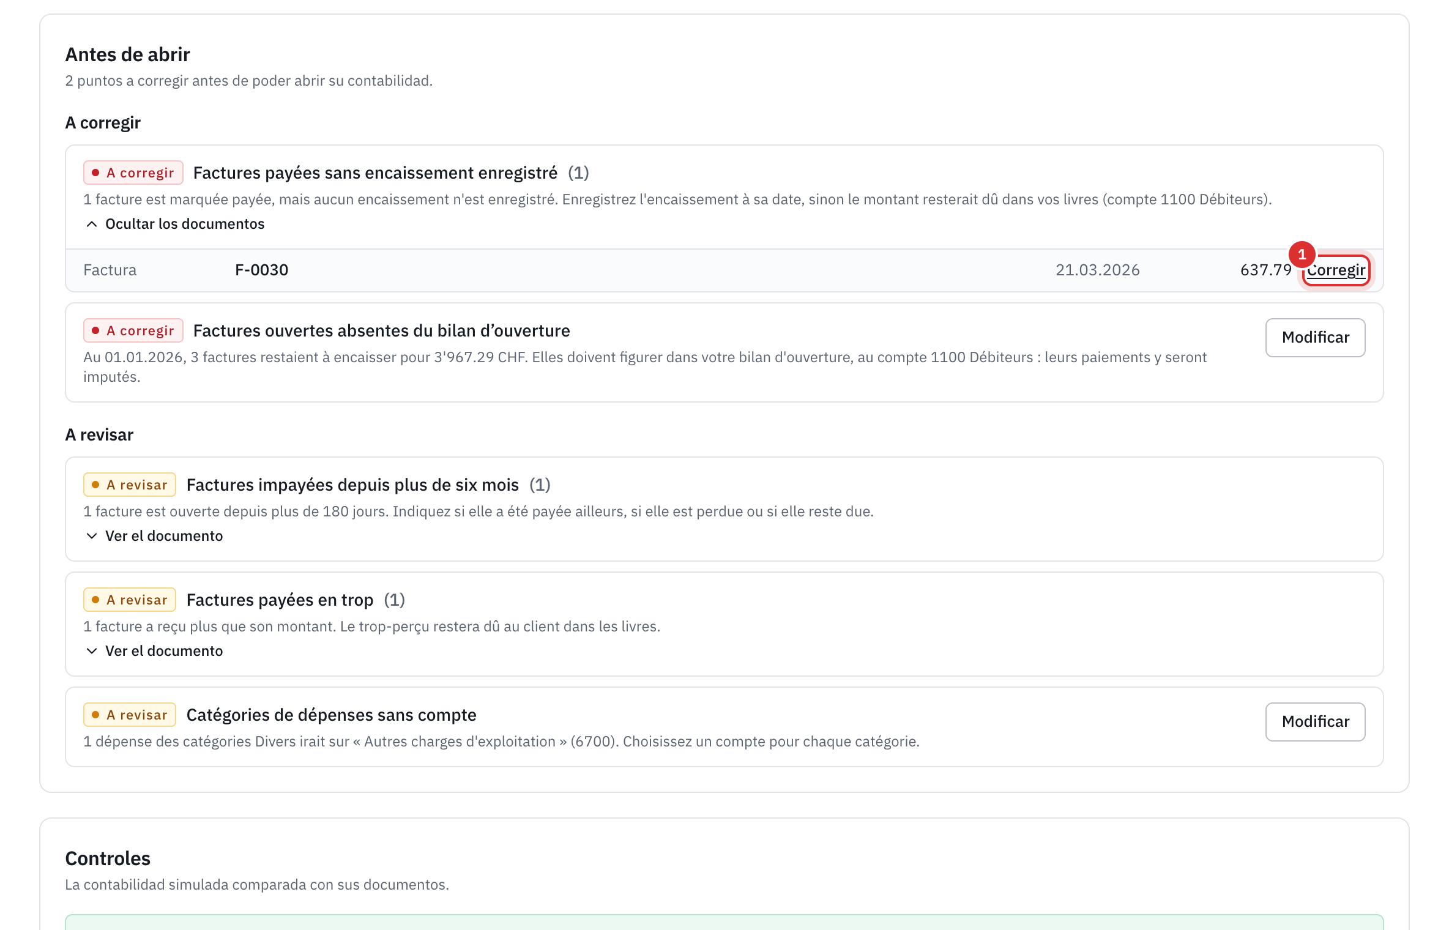Click title 'Factures payées sans encaissement enregistré'
This screenshot has height=930, width=1449.
[375, 173]
